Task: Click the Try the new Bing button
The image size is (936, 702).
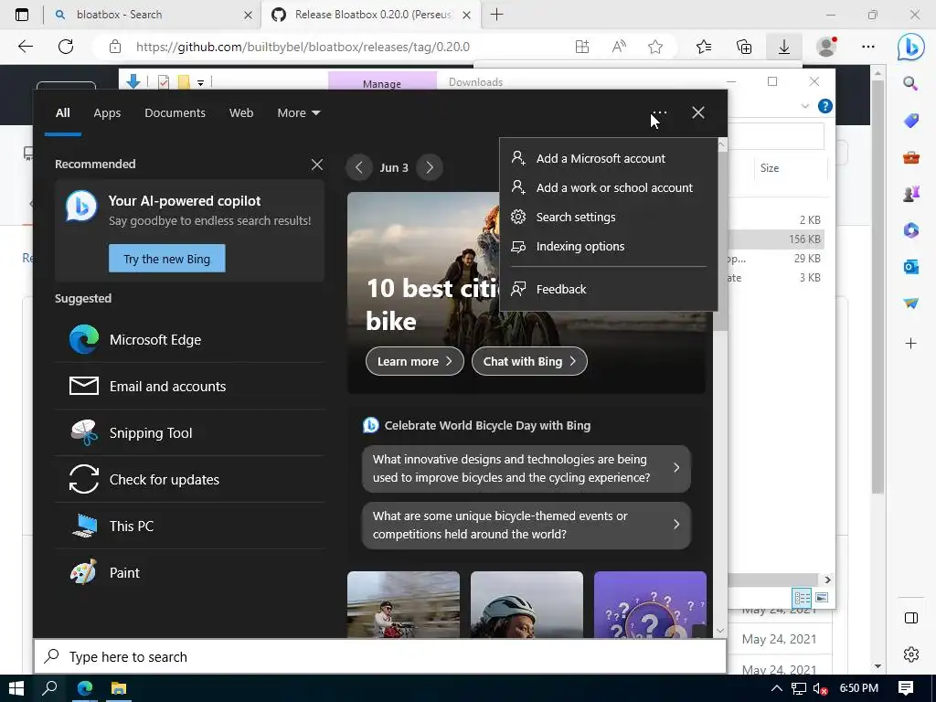Action: click(x=166, y=259)
